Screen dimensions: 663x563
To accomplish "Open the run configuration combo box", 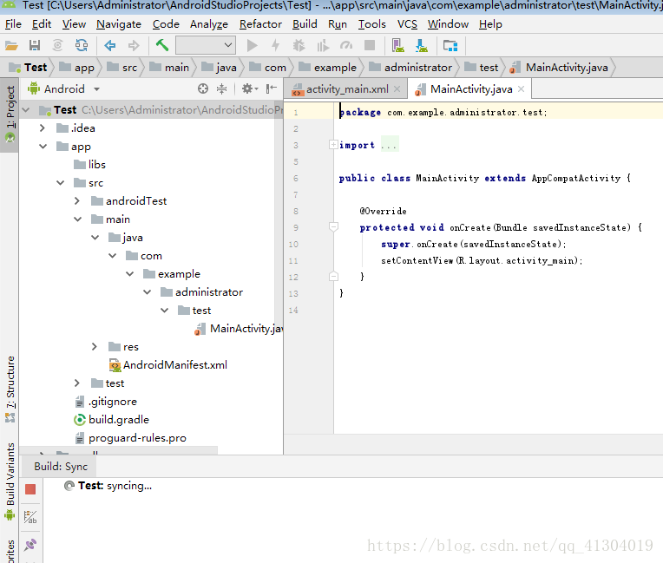I will tap(206, 45).
